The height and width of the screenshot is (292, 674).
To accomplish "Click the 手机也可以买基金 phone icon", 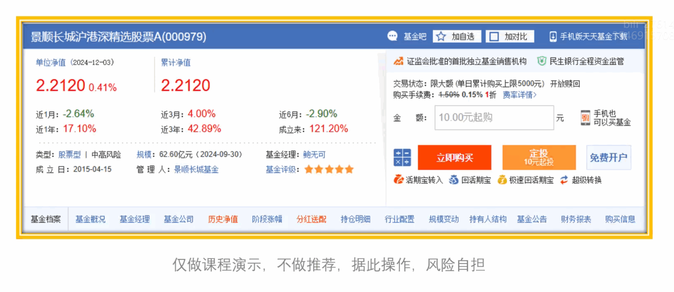I will 585,118.
